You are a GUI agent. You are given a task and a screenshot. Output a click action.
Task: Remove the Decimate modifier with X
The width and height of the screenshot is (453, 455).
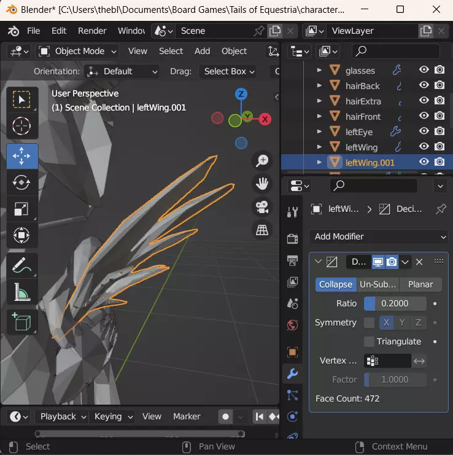[419, 262]
